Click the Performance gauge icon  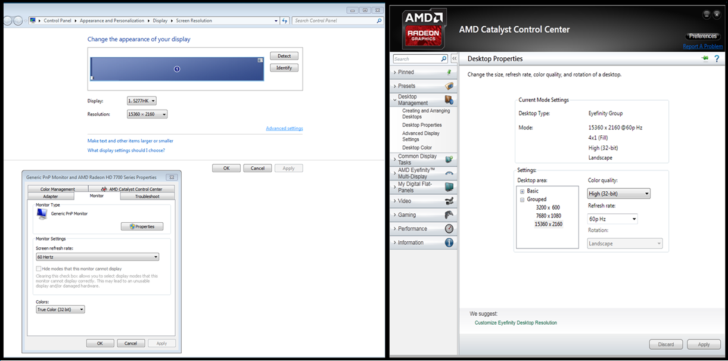449,229
